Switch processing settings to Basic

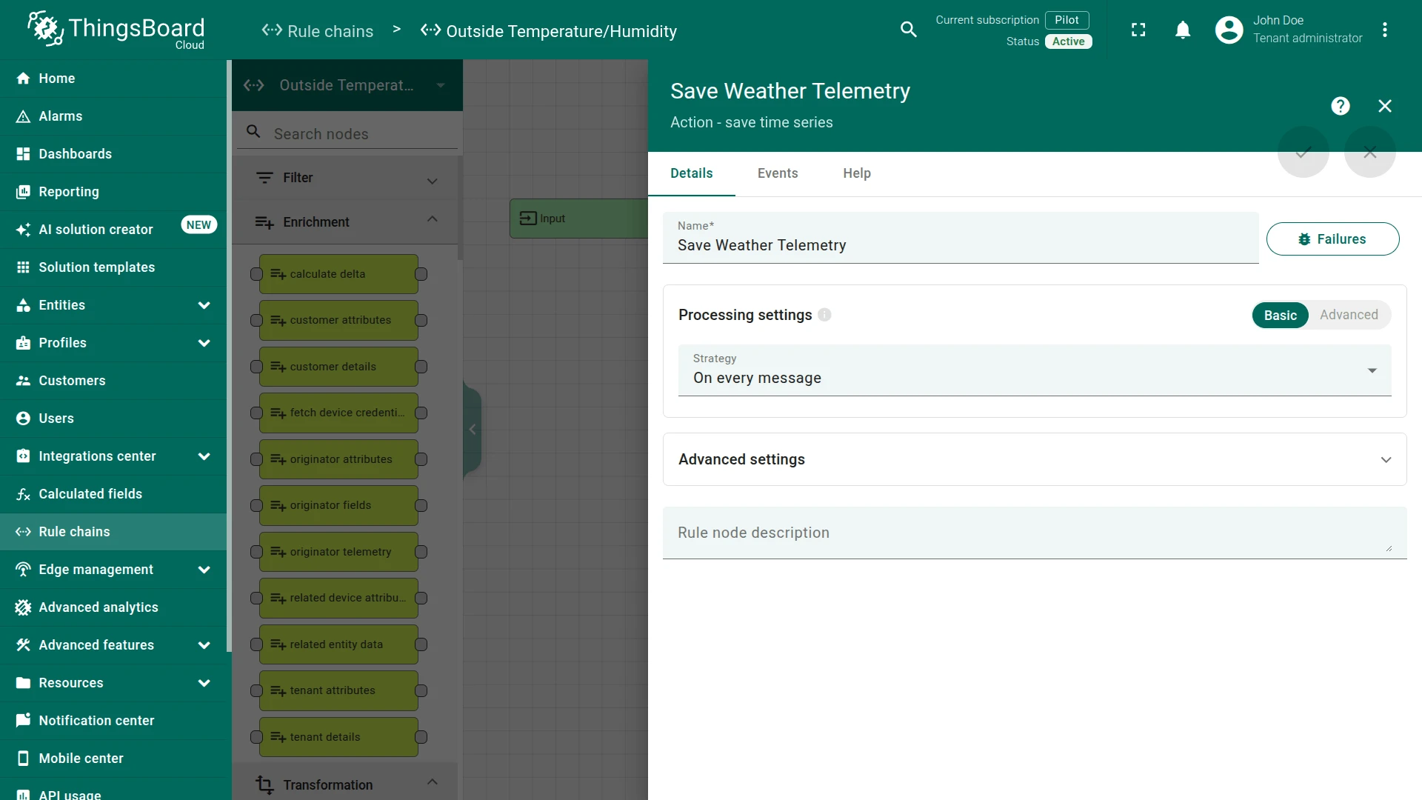[1280, 315]
